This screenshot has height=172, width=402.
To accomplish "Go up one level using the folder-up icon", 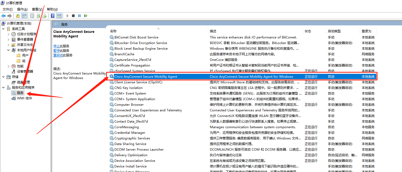I will pos(18,16).
